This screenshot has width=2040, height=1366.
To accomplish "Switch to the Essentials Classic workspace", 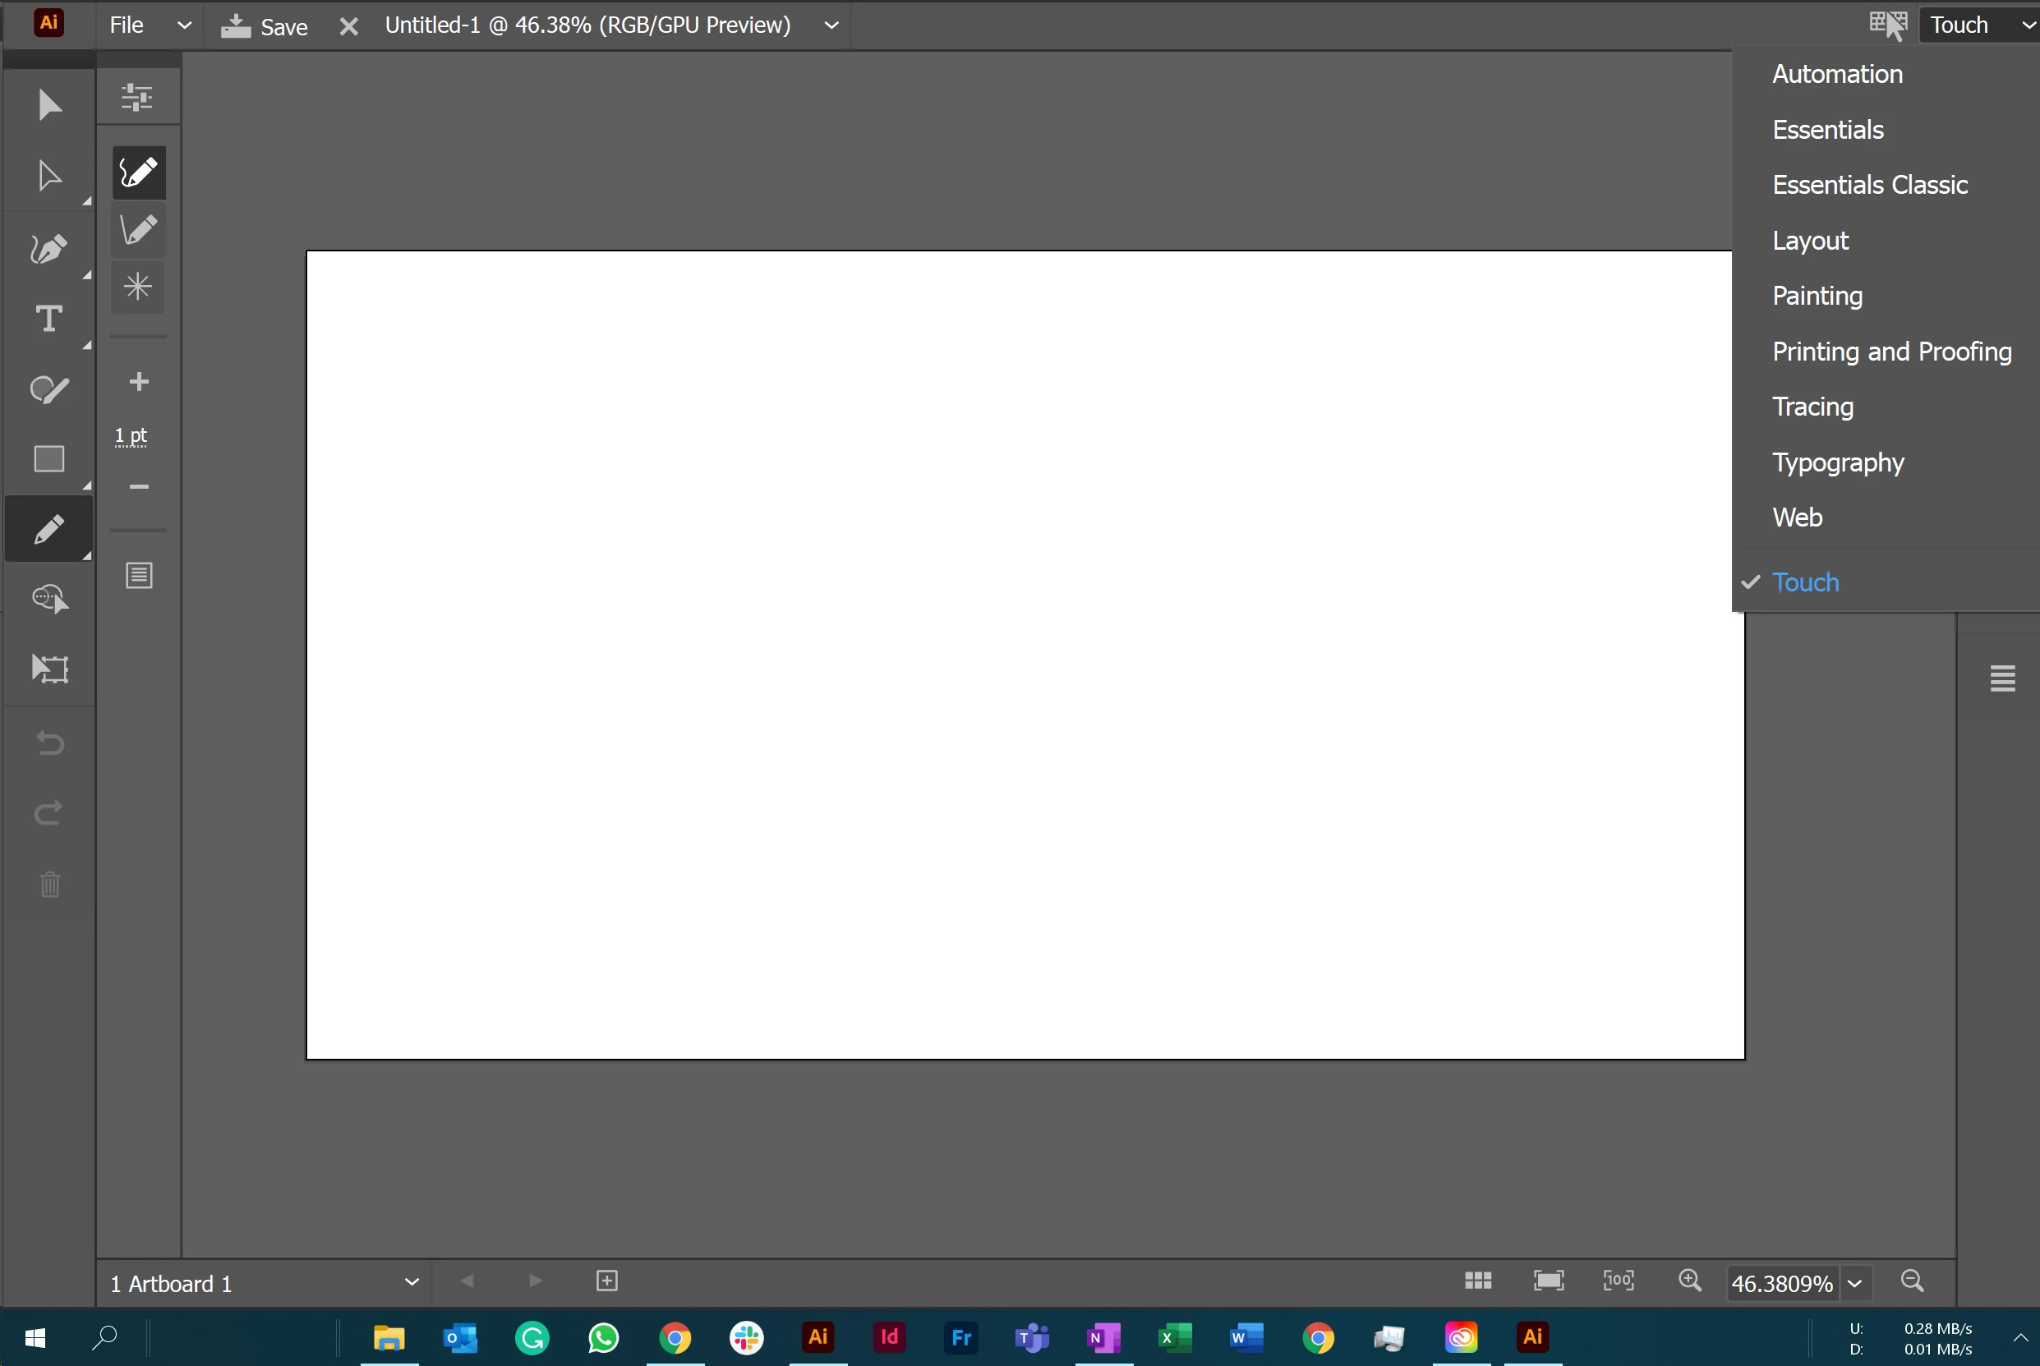I will pyautogui.click(x=1869, y=185).
